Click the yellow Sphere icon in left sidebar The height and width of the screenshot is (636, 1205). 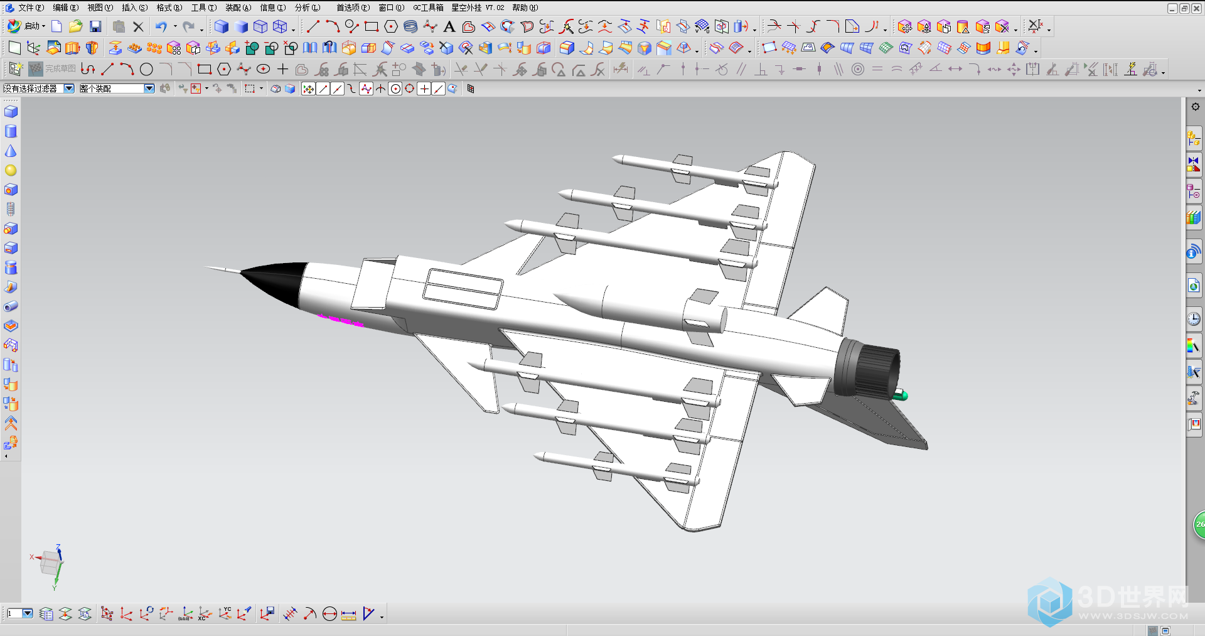coord(11,170)
